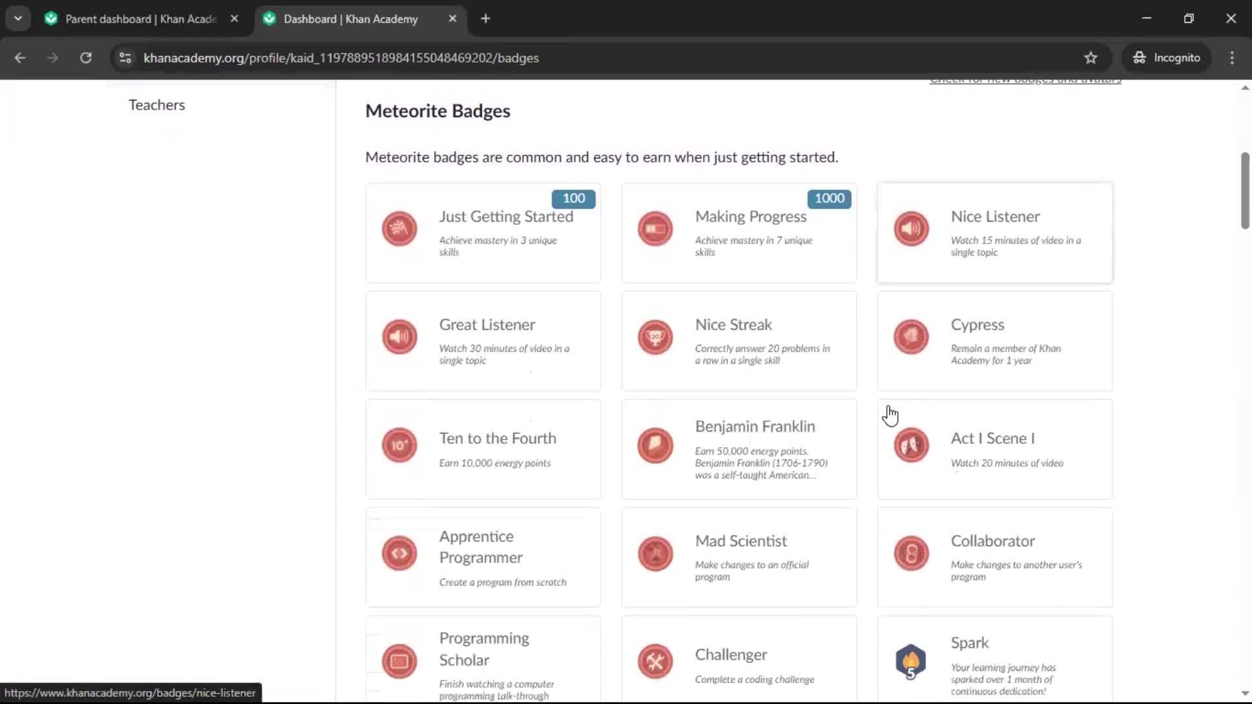1252x704 pixels.
Task: Click the 100 points label on Just Getting Started
Action: (574, 198)
